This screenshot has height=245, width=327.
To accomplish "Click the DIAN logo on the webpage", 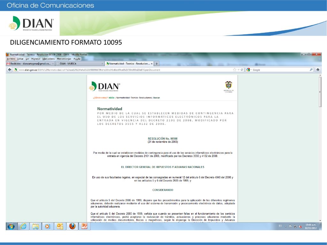I will click(104, 86).
